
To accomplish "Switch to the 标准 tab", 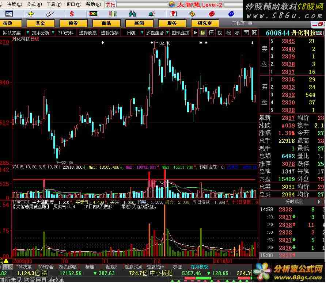I will coord(90,267).
